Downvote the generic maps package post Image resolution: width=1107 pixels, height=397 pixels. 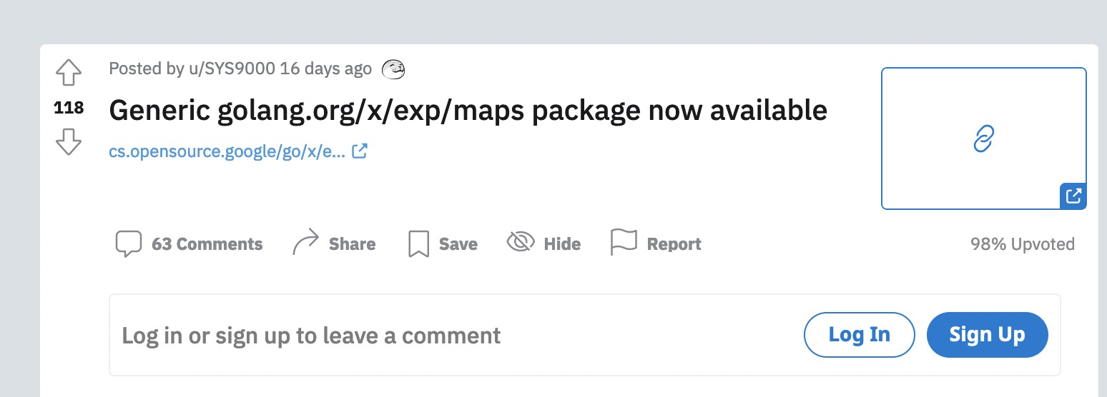[69, 141]
